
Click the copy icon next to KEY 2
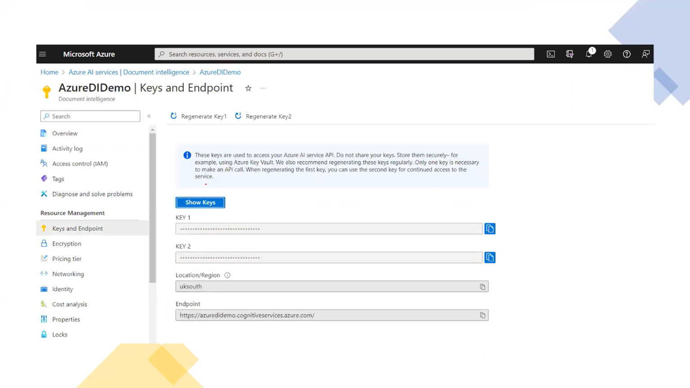click(490, 257)
